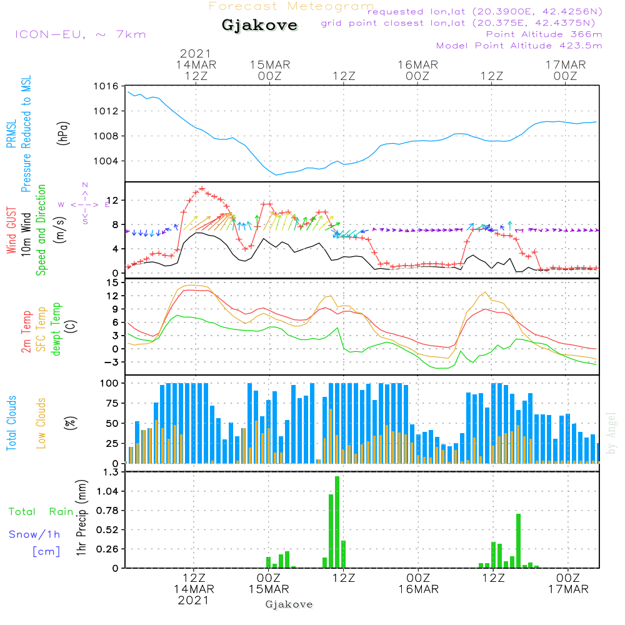Screen dimensions: 625x625
Task: Click the 'Pressure Reduced to MSL' label
Action: coord(26,134)
